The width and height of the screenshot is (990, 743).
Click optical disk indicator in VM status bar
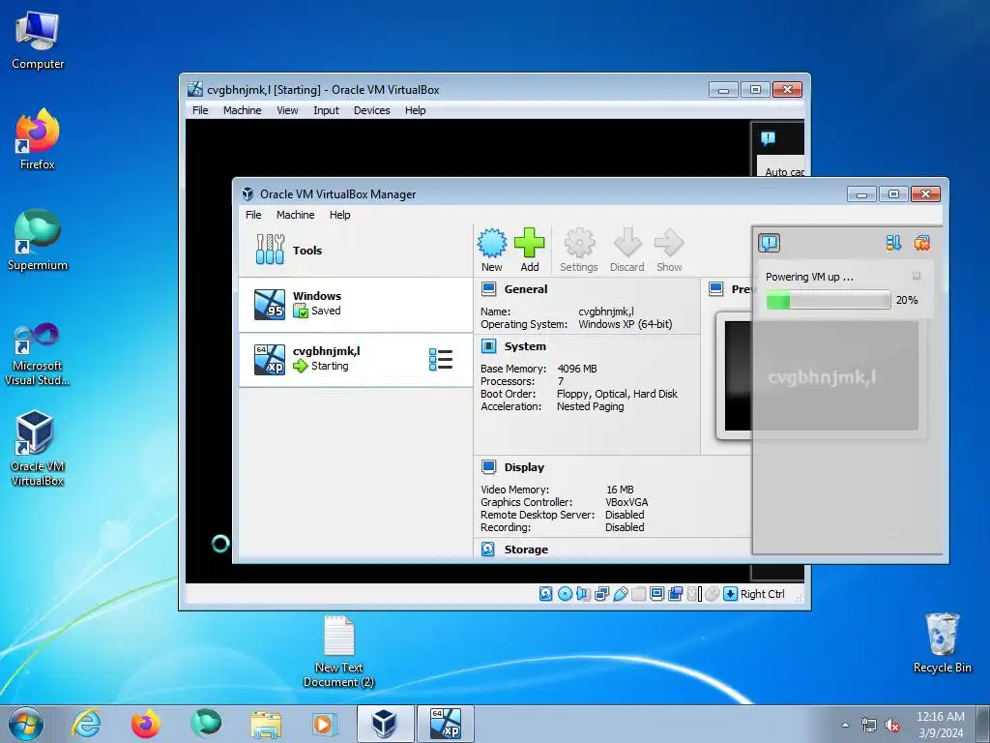pyautogui.click(x=565, y=594)
